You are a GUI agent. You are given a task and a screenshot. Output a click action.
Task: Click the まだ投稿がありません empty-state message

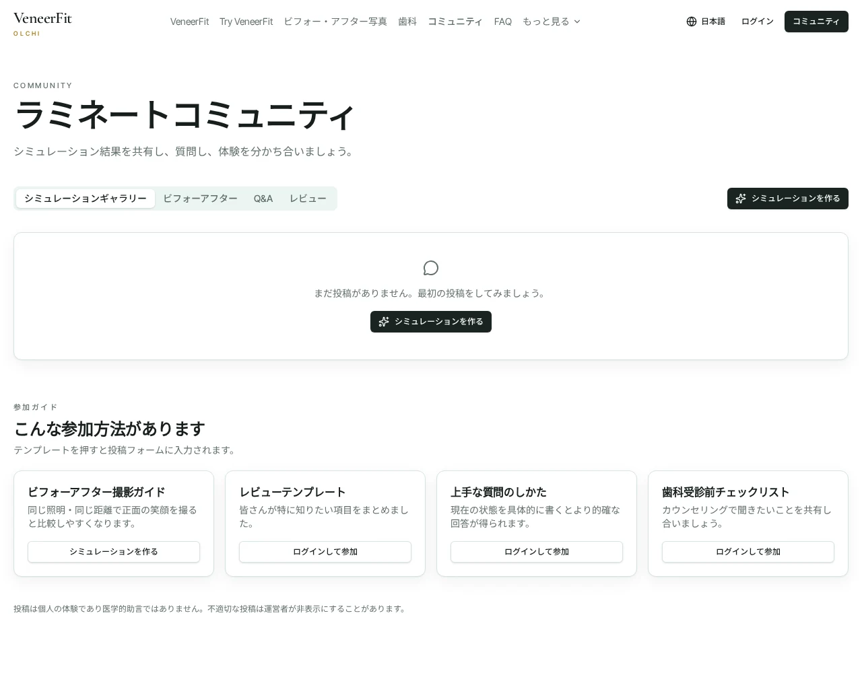coord(431,293)
